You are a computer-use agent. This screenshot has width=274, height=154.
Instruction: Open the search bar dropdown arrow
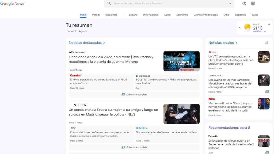[230, 3]
